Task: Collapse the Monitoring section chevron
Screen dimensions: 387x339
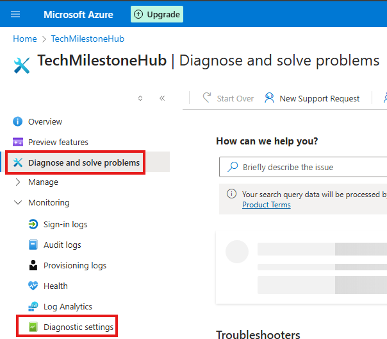Action: (18, 202)
